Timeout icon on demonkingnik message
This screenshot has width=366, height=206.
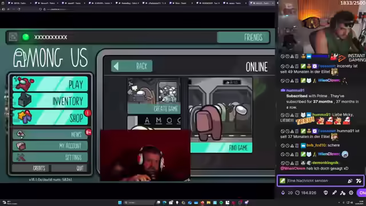(287, 163)
